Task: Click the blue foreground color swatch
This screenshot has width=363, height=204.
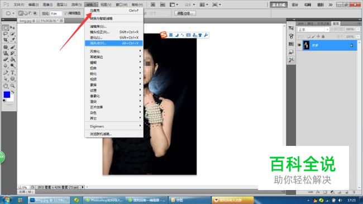Action: click(7, 94)
